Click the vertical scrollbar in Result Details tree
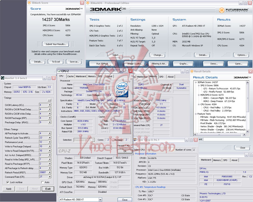The width and height of the screenshot is (253, 202). pos(248,107)
